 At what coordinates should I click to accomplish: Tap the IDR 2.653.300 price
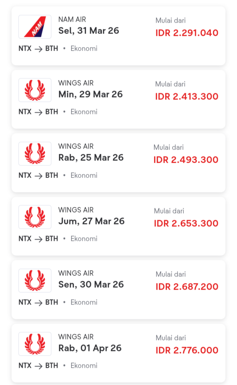point(186,224)
